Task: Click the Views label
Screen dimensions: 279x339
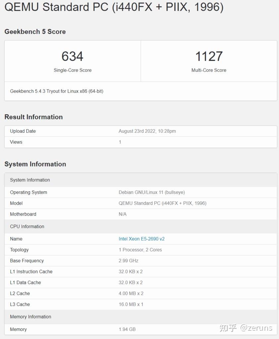Action: click(x=16, y=142)
